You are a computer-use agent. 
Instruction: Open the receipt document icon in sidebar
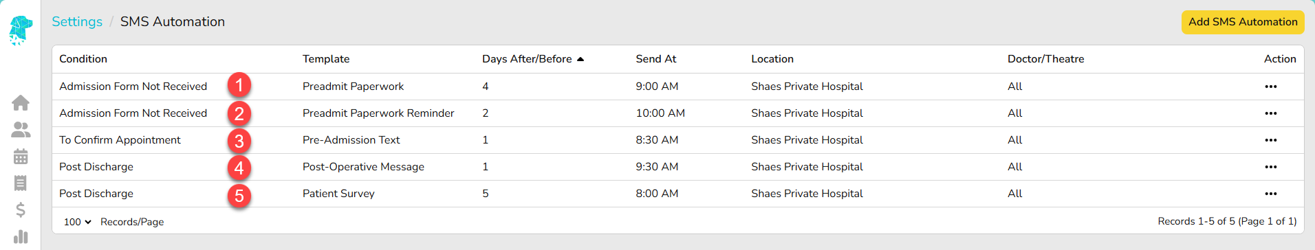pyautogui.click(x=21, y=183)
